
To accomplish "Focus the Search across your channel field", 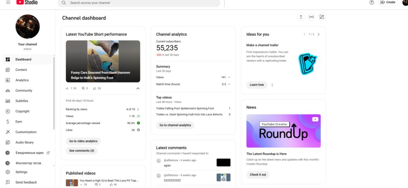I will (x=139, y=3).
